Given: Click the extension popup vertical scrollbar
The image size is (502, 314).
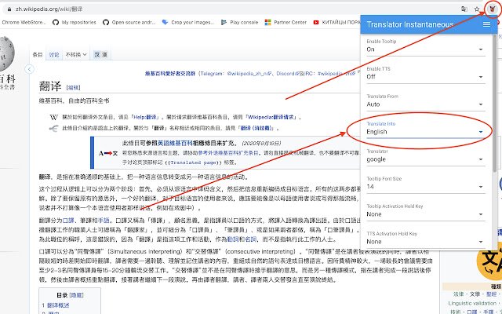Looking at the screenshot, I should (x=495, y=104).
